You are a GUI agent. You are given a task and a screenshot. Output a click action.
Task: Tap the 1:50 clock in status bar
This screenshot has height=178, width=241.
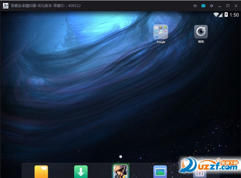234,15
